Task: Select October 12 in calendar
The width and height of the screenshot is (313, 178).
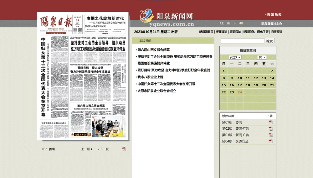Action: [256, 78]
